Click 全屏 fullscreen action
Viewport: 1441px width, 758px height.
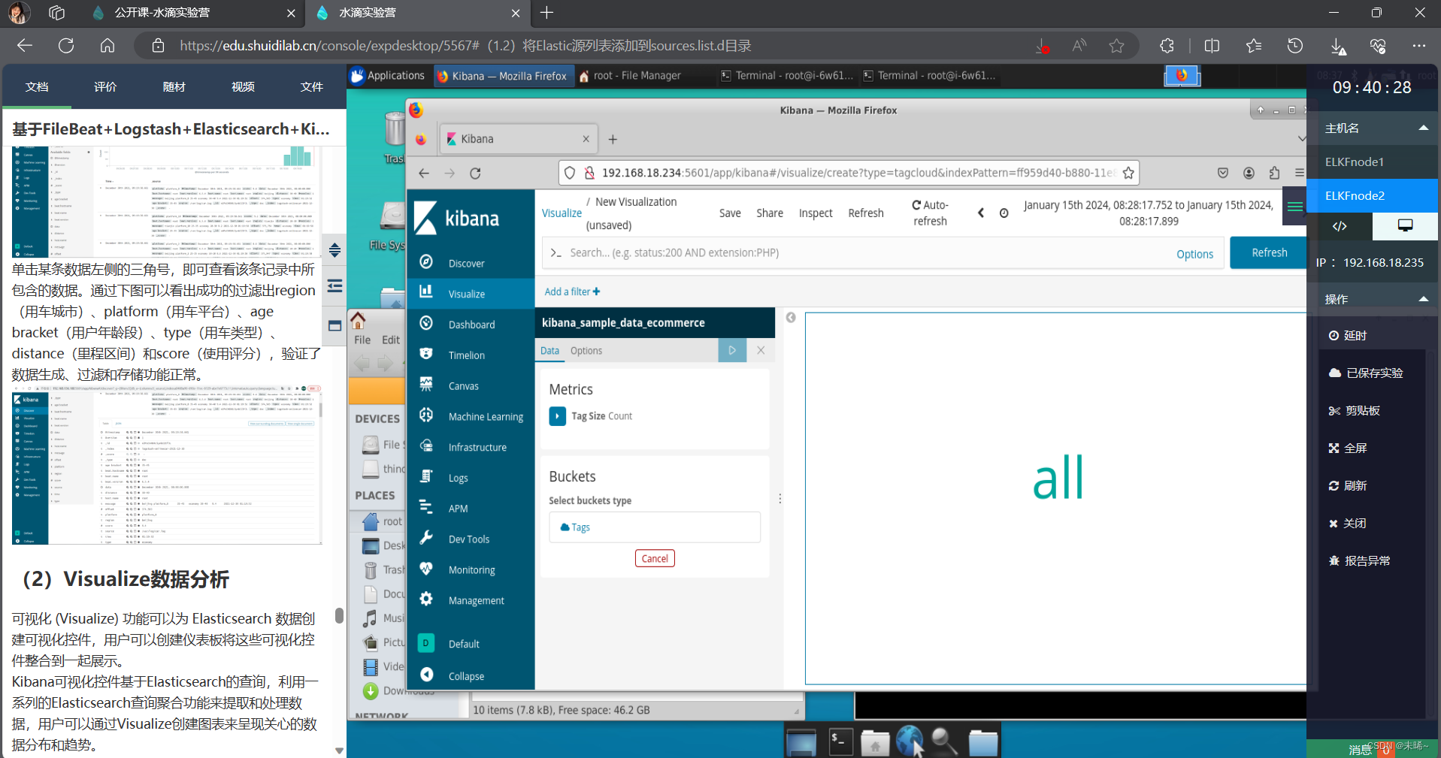pyautogui.click(x=1348, y=448)
